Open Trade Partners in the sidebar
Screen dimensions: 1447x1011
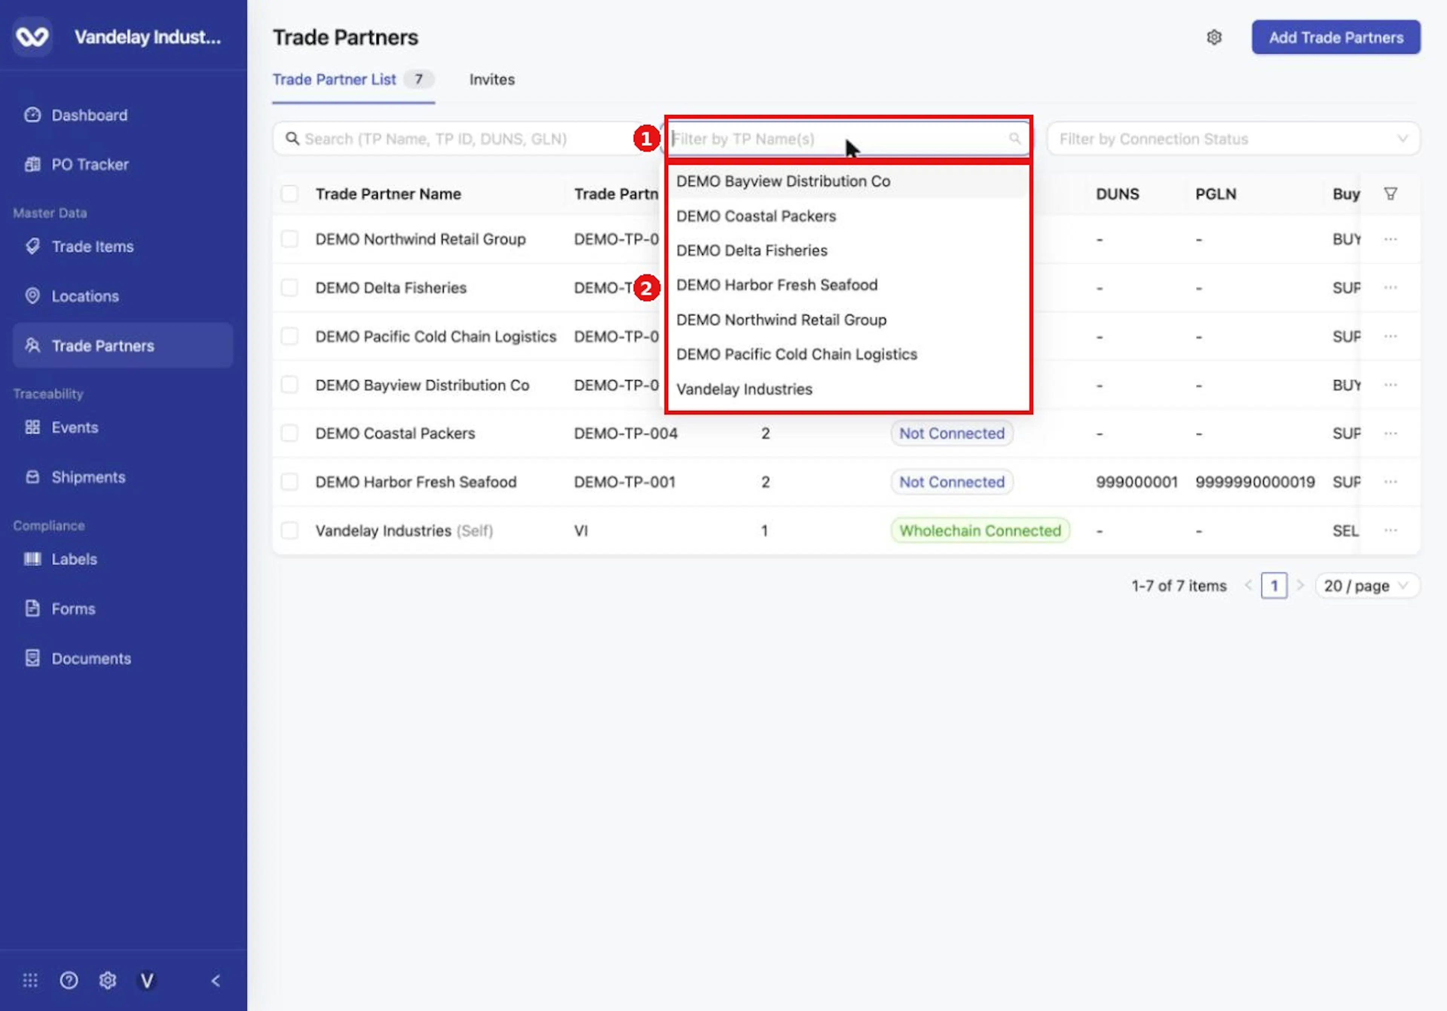tap(123, 345)
